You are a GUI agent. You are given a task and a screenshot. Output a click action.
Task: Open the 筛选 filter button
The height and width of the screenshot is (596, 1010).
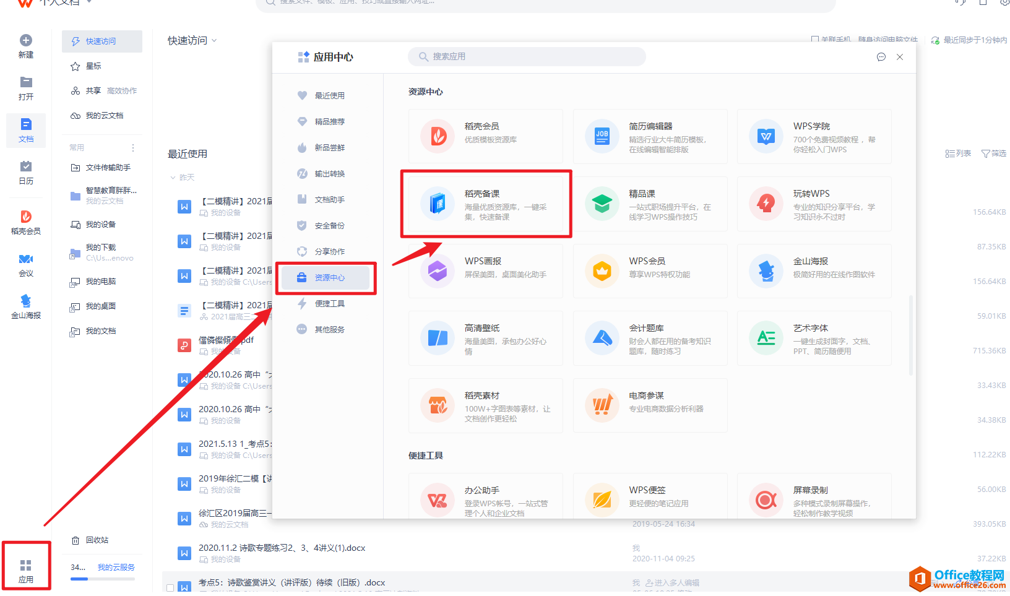click(994, 153)
